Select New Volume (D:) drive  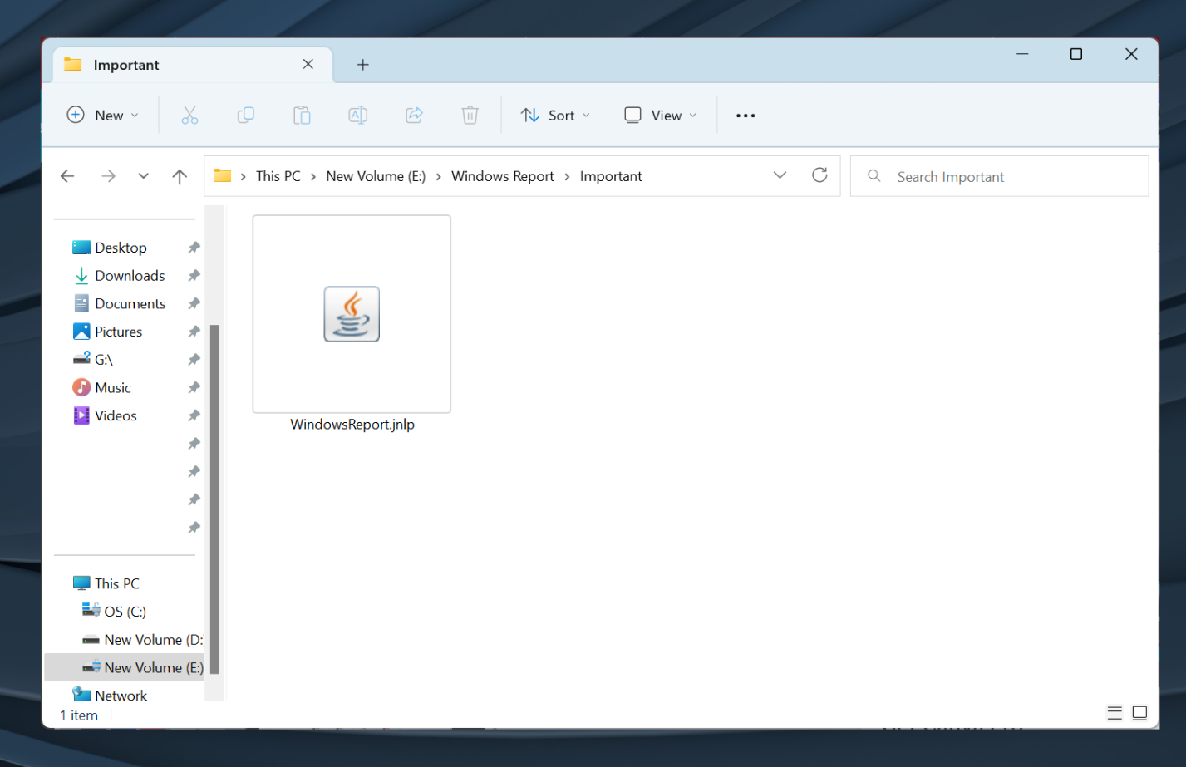[152, 640]
